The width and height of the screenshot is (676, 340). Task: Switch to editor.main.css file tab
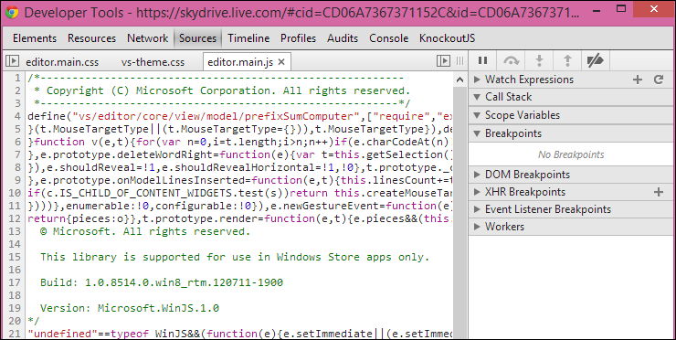pos(62,62)
